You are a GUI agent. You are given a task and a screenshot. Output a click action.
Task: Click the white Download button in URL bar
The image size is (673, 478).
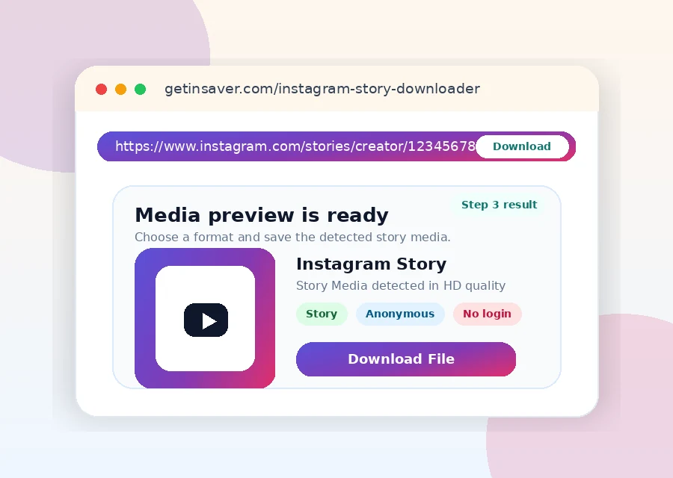coord(523,146)
